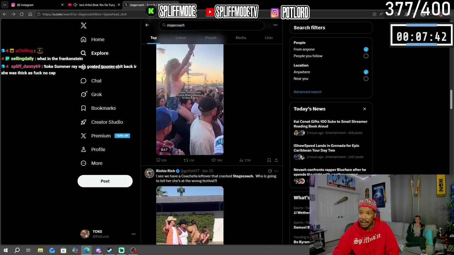Open the Windows Start menu

pyautogui.click(x=5, y=250)
